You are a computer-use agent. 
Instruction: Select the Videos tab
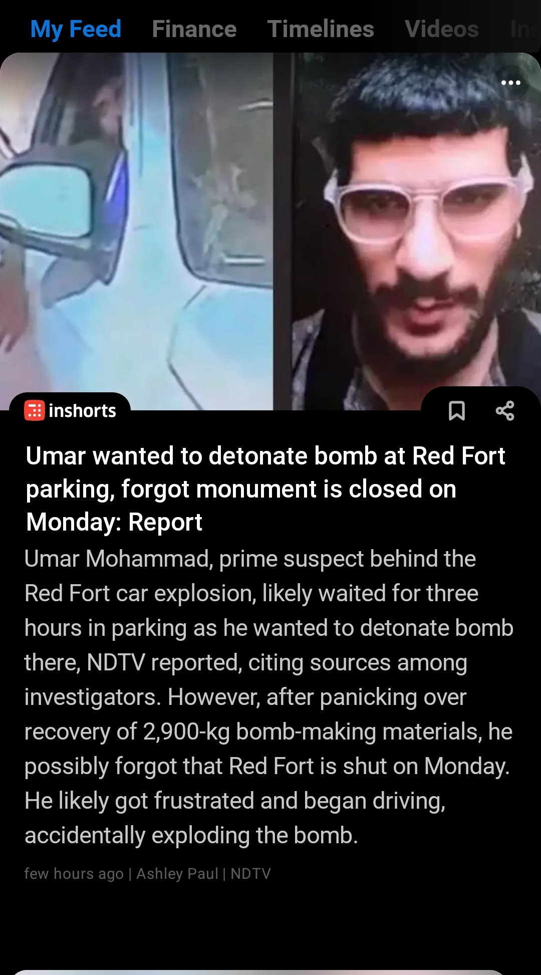442,29
